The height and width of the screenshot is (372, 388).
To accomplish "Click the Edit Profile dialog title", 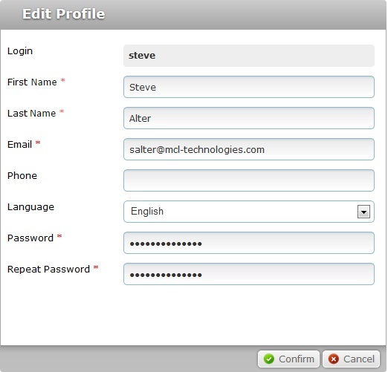I will click(64, 13).
